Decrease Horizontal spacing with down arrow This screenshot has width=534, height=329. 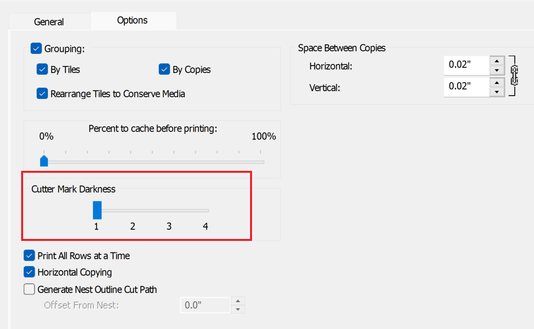497,70
